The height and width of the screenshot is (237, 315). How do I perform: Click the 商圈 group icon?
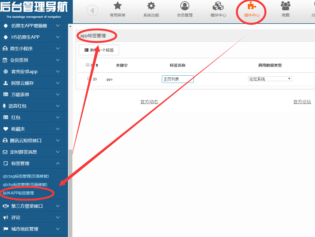(x=285, y=6)
